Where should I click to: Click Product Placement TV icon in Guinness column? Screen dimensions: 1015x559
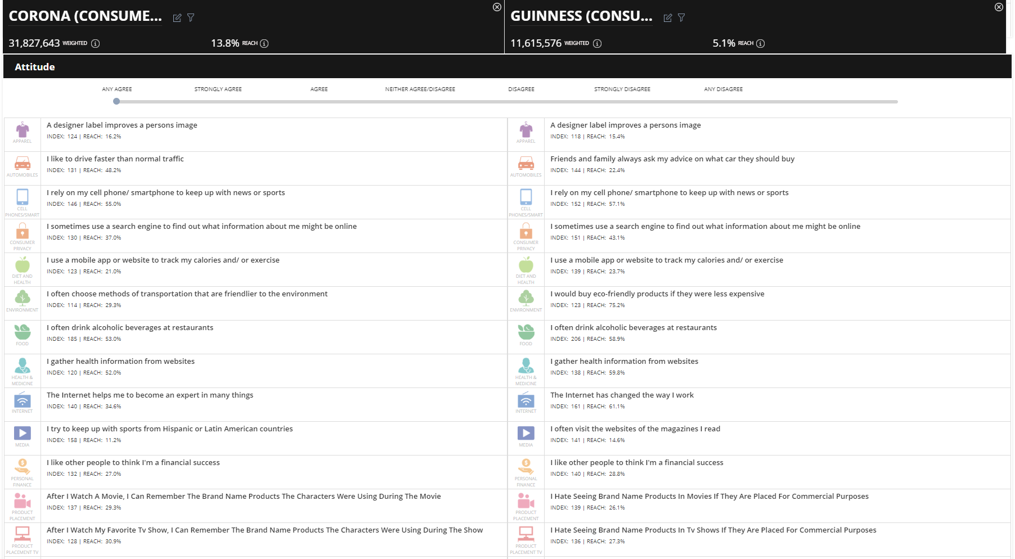pyautogui.click(x=526, y=534)
